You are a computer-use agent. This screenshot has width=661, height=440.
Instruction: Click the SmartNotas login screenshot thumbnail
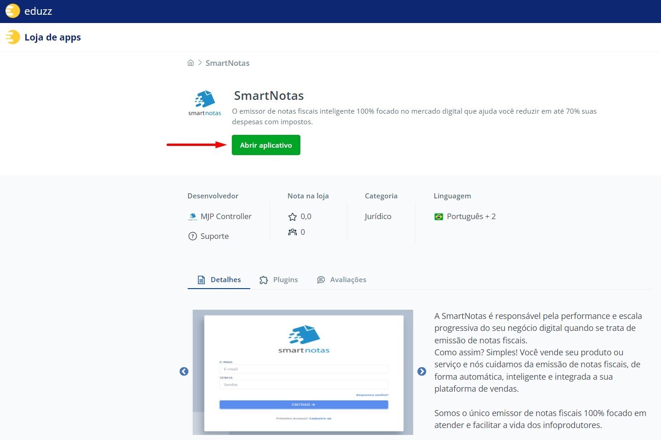click(x=303, y=372)
